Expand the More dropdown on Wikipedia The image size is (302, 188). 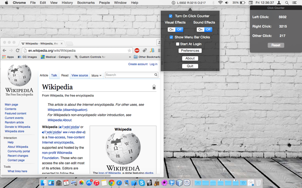97,76
